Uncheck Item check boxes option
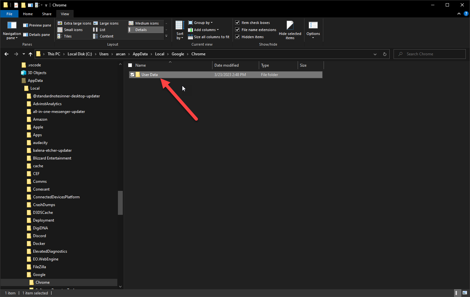The width and height of the screenshot is (470, 297). coord(237,23)
